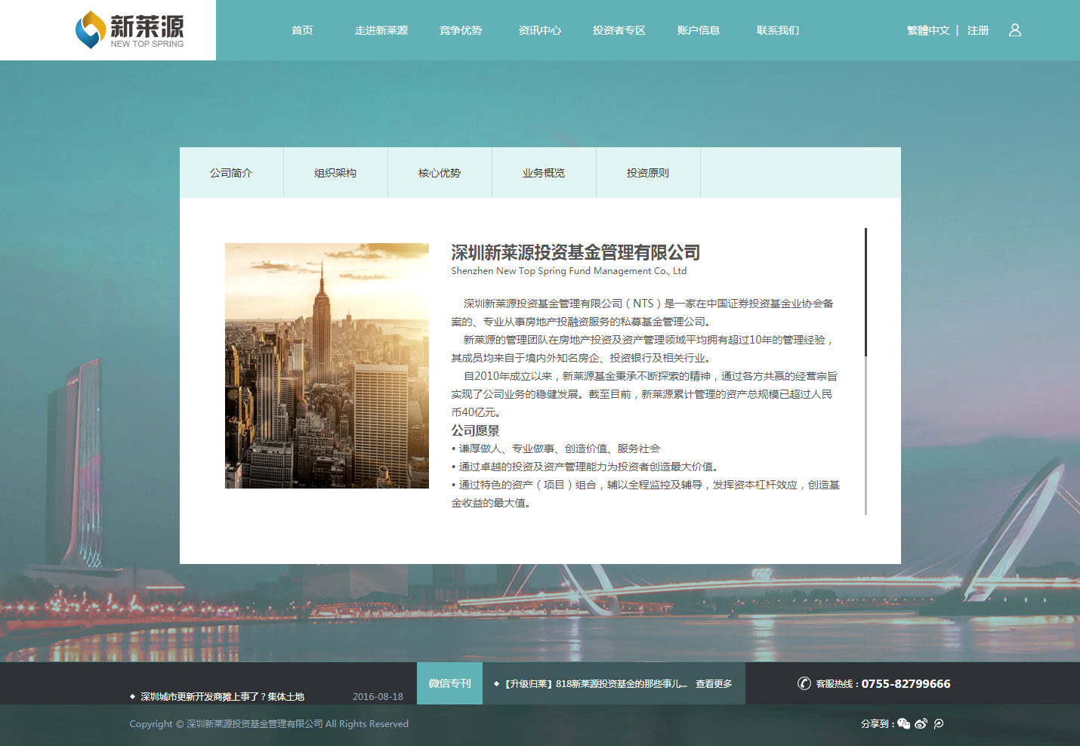The width and height of the screenshot is (1080, 746).
Task: Open the 818新莱源投资基金 article link
Action: click(596, 683)
